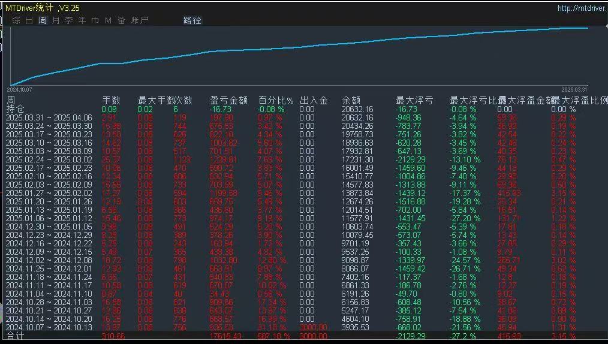Click the 路径 path button

[x=192, y=20]
